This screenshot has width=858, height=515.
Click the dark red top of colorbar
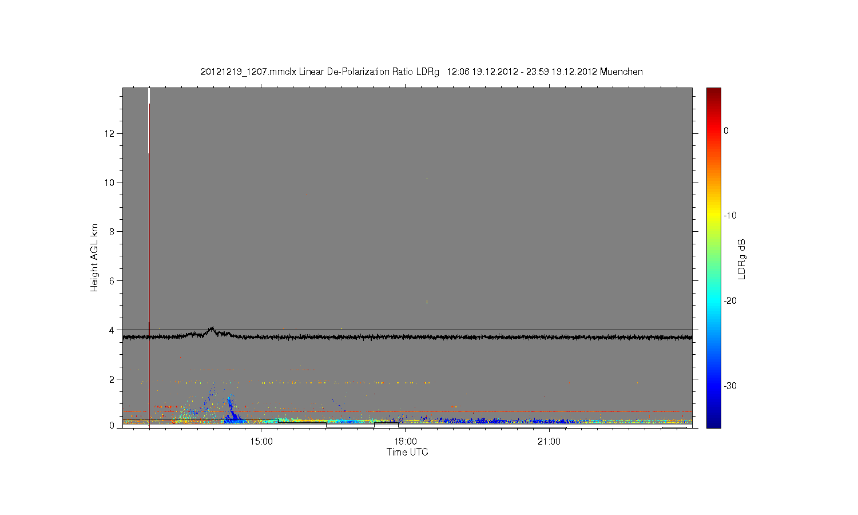click(x=713, y=93)
